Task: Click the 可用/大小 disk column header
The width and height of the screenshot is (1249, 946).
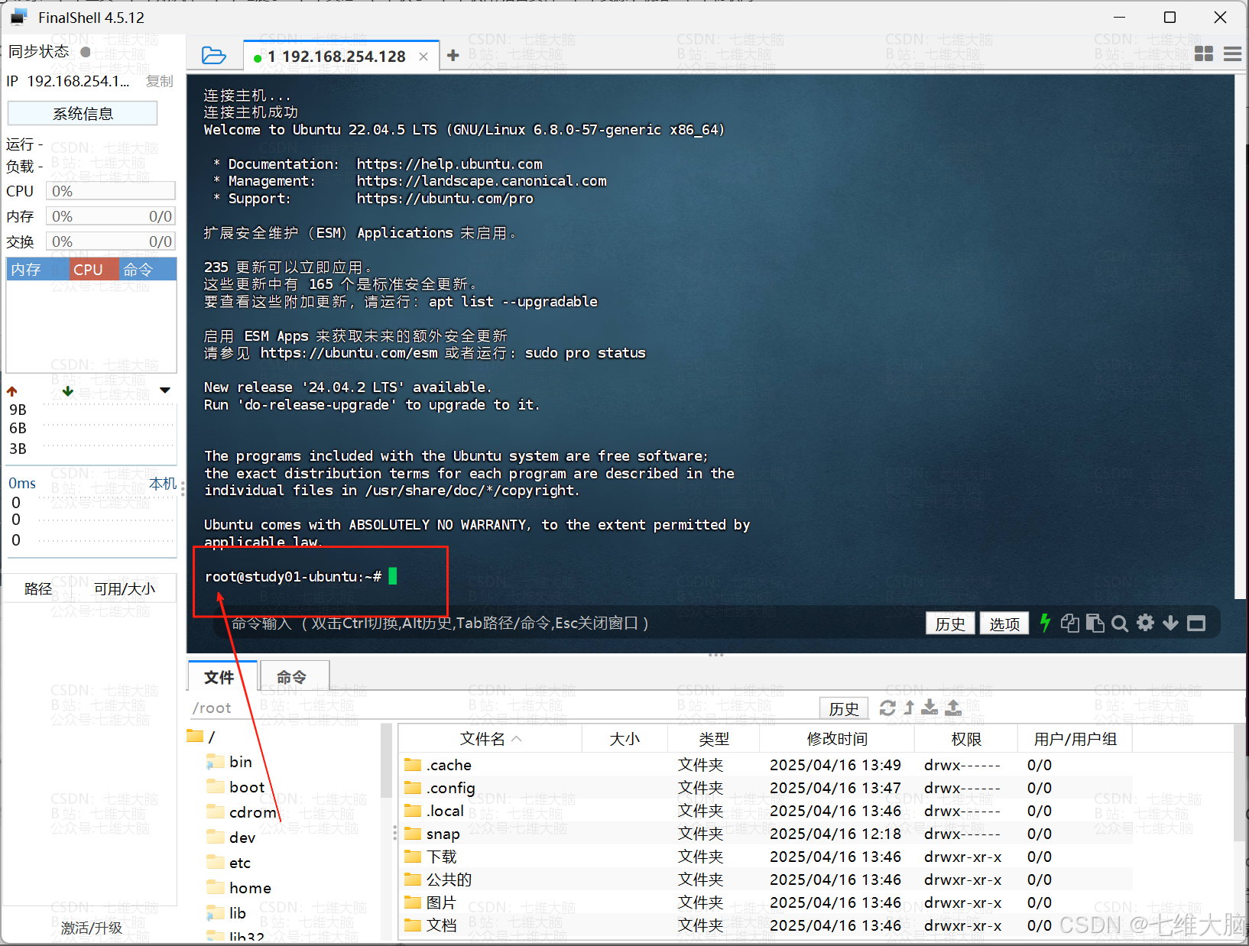Action: click(x=125, y=588)
